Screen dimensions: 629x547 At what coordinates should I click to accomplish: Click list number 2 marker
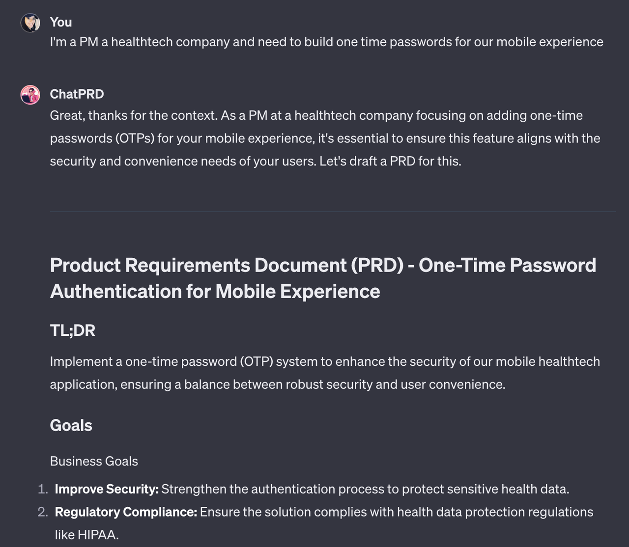click(x=43, y=512)
